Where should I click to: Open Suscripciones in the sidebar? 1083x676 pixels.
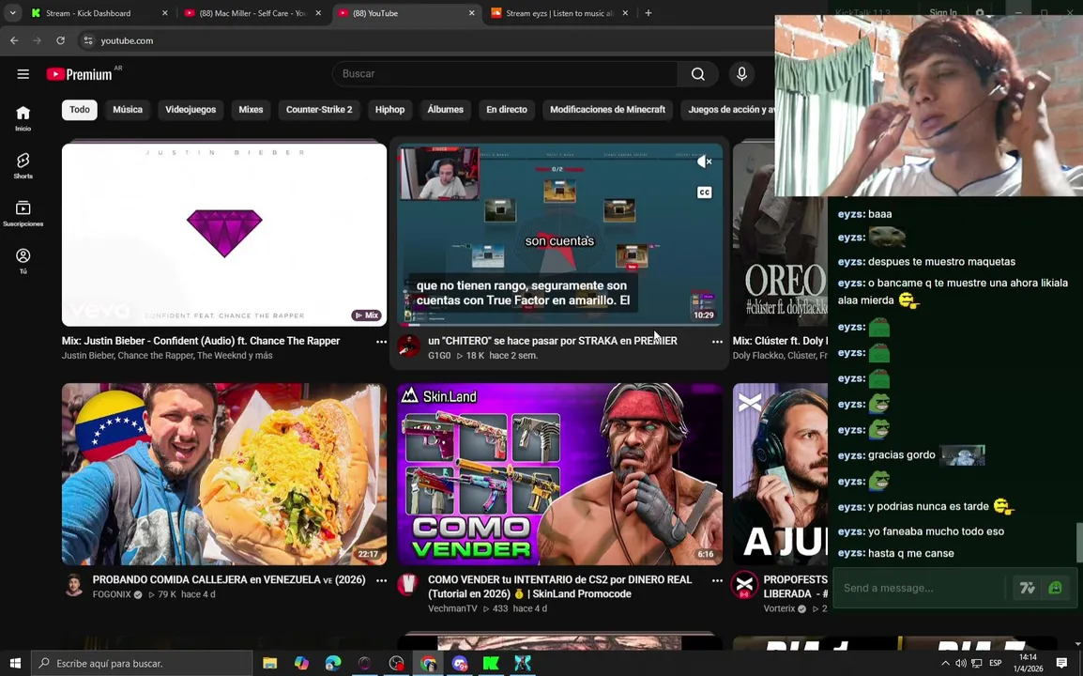[23, 213]
